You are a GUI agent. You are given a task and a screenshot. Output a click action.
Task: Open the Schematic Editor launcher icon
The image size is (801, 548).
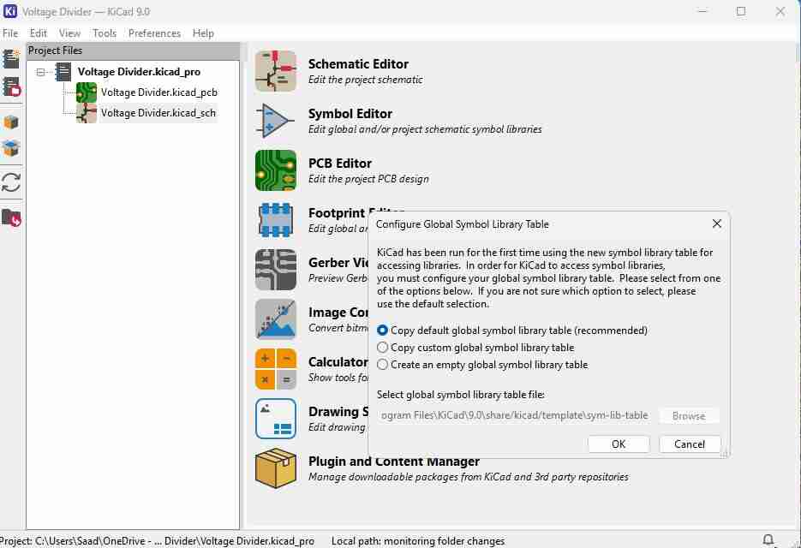[276, 71]
